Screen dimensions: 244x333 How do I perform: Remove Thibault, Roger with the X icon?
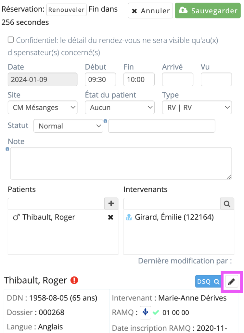[110, 217]
